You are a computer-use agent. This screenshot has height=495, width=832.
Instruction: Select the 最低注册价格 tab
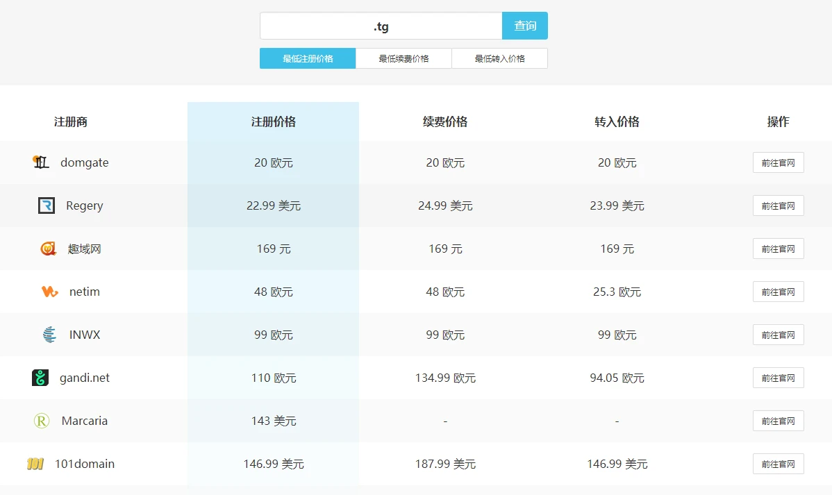[308, 58]
